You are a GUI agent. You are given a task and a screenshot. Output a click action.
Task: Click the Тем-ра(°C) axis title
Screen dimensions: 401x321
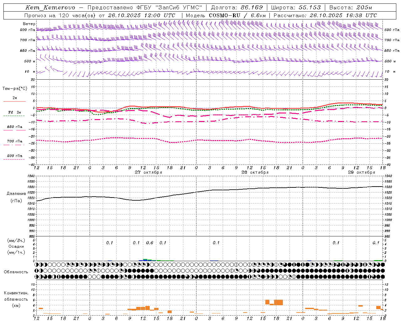15,89
